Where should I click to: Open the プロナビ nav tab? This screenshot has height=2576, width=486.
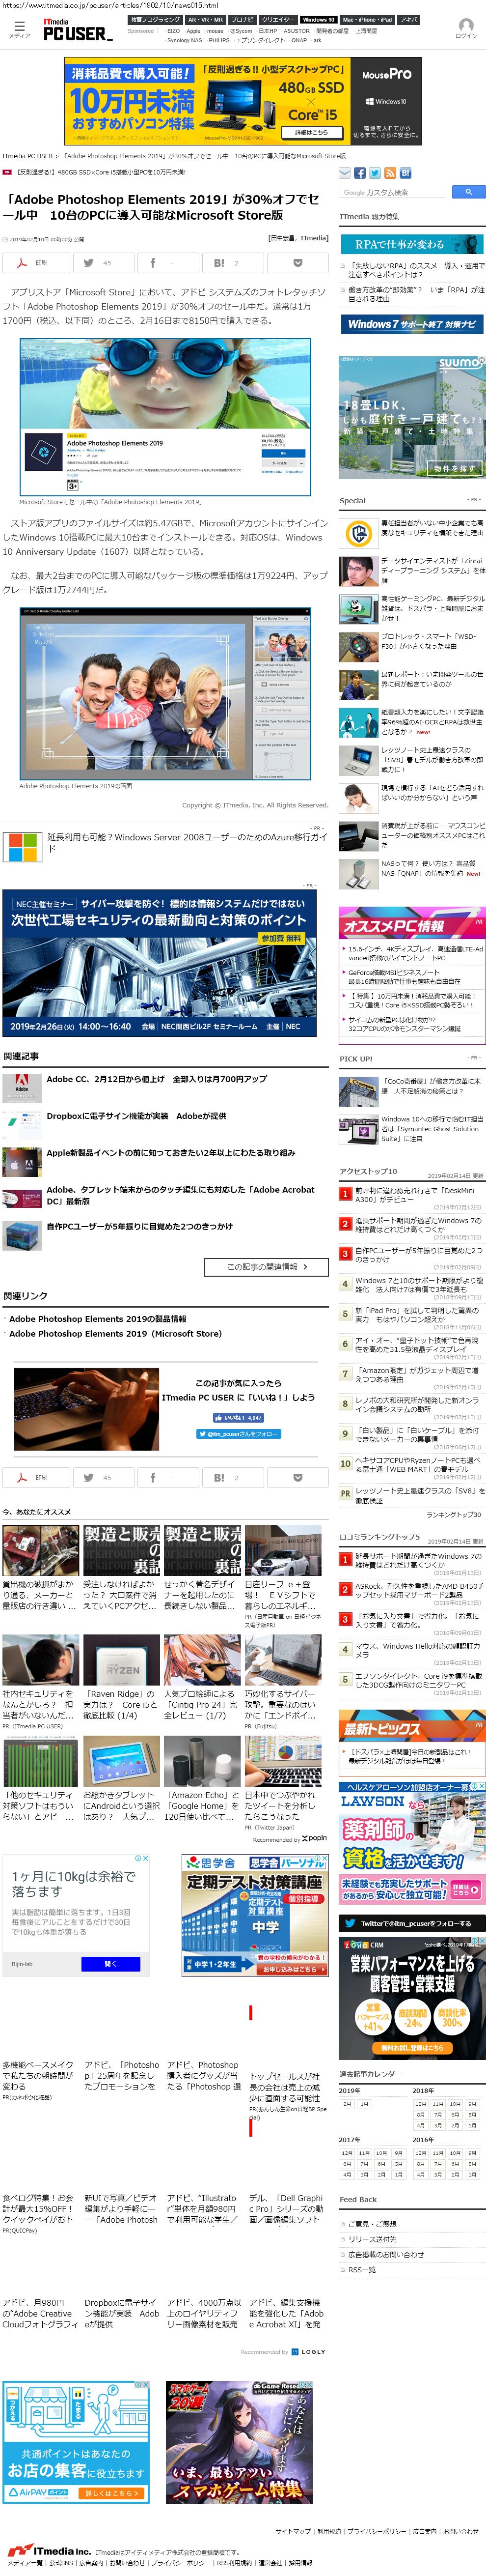[x=243, y=19]
